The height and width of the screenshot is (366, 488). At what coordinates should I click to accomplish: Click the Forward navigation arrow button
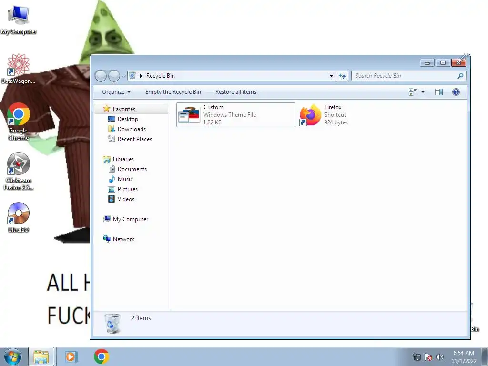(x=114, y=76)
